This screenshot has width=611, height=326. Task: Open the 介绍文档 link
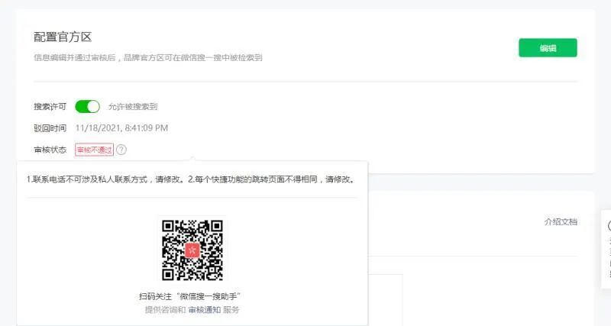click(x=561, y=221)
